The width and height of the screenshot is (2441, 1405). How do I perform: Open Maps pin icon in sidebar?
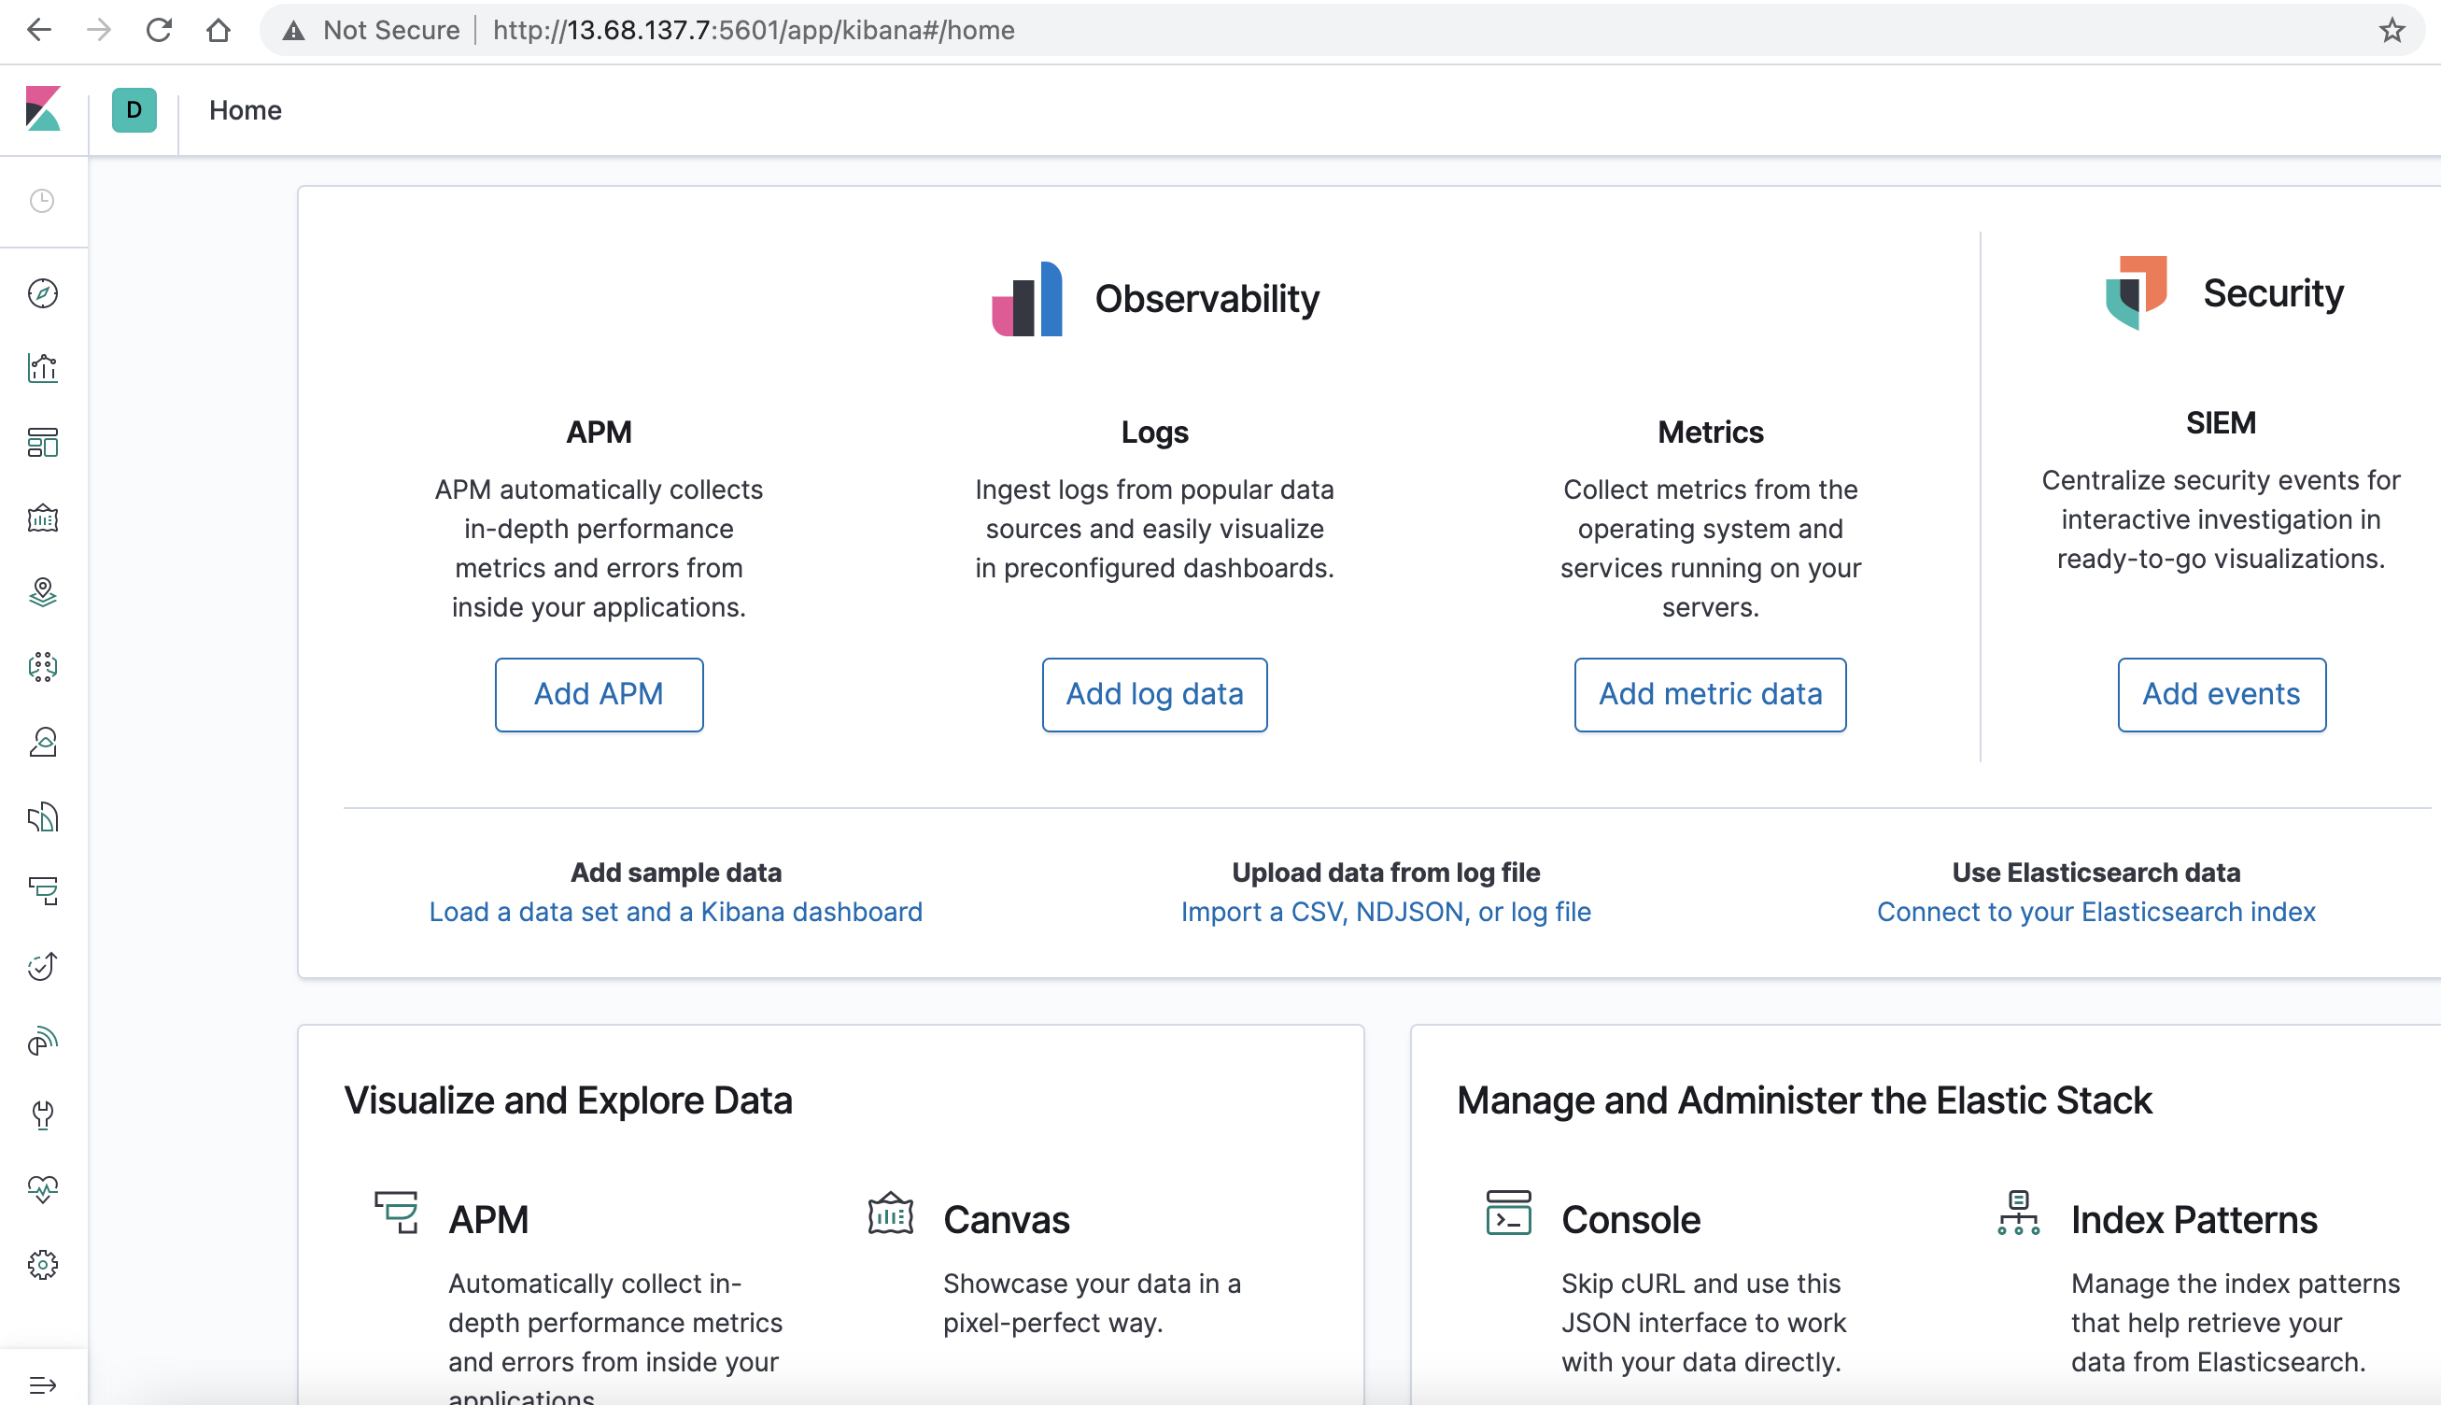click(x=42, y=592)
